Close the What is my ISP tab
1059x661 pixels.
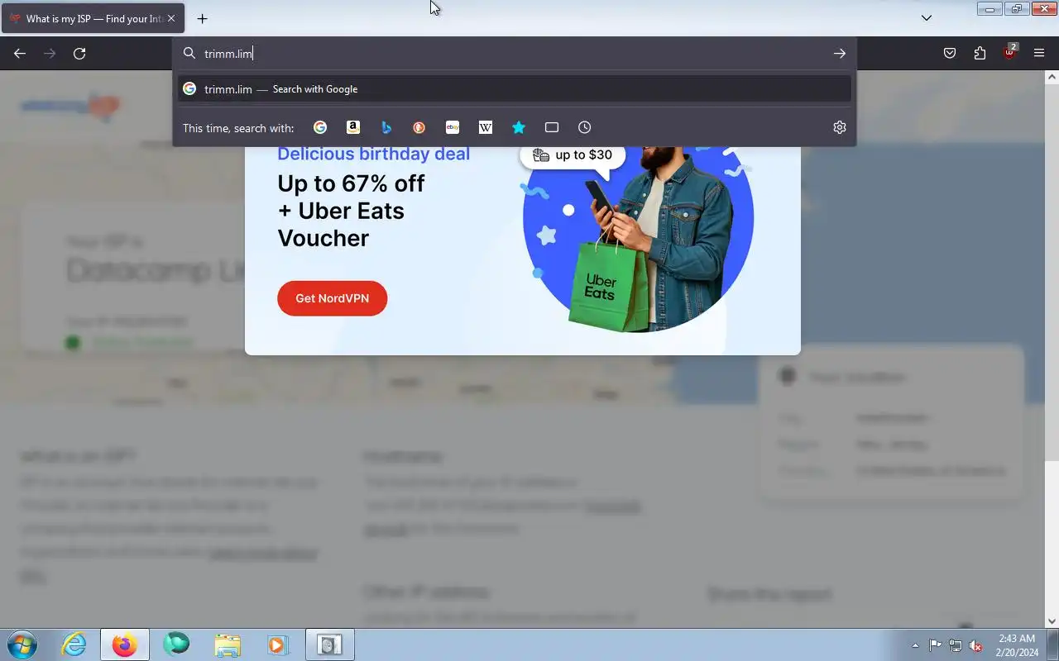pyautogui.click(x=171, y=18)
